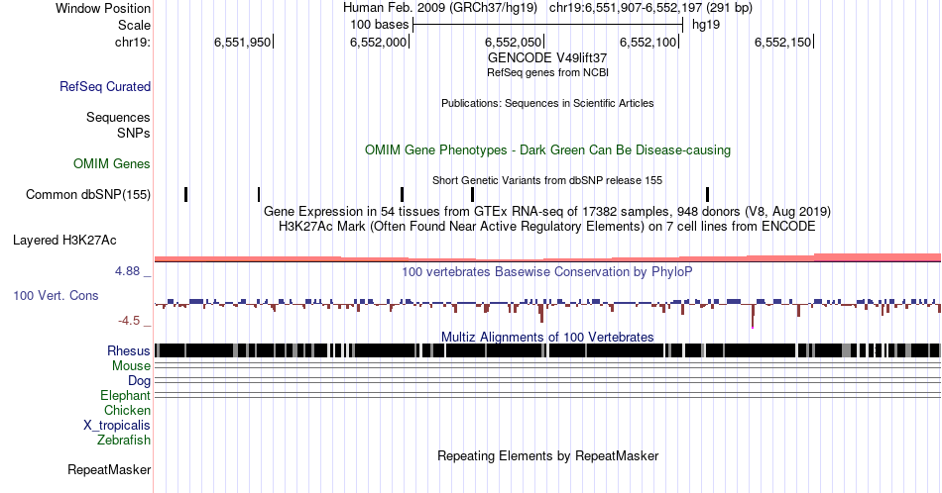Click the H3K27Ac Mark ENCODE track title
This screenshot has width=942, height=493.
point(547,226)
